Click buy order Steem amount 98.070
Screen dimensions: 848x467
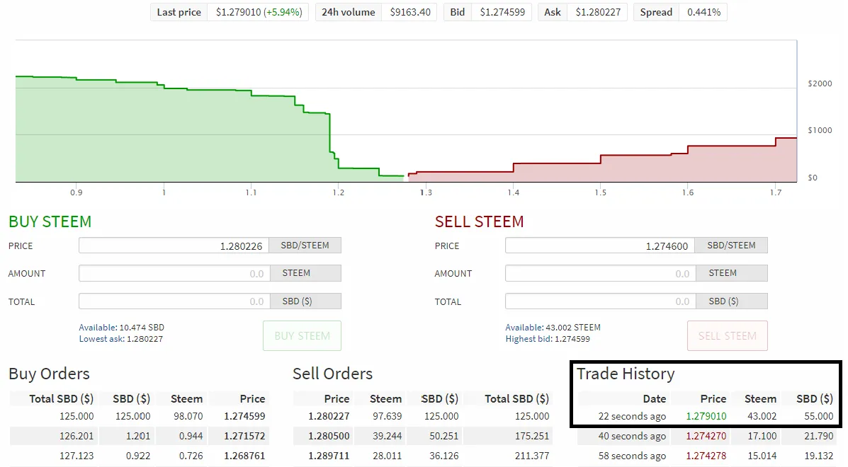[188, 416]
